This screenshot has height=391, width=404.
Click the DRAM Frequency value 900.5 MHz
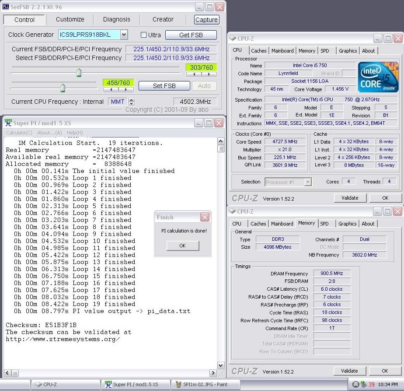point(331,273)
